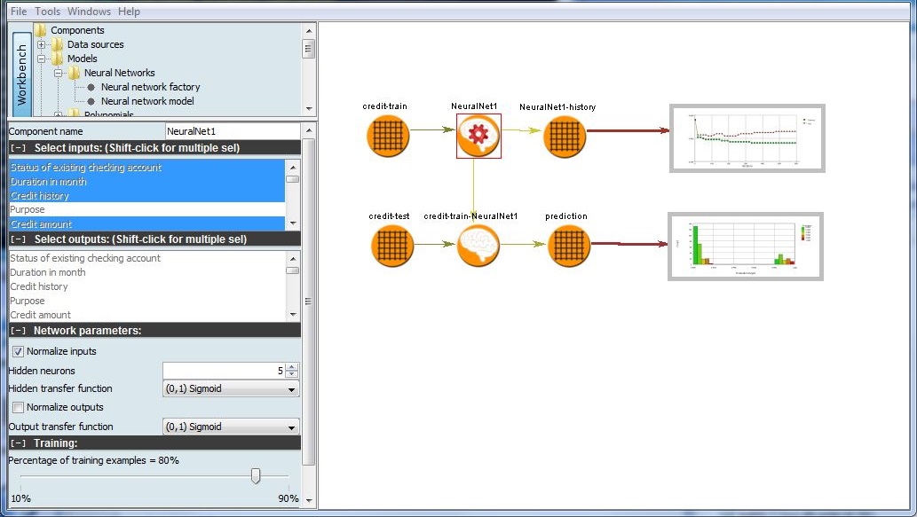Open the Windows menu

[x=89, y=12]
